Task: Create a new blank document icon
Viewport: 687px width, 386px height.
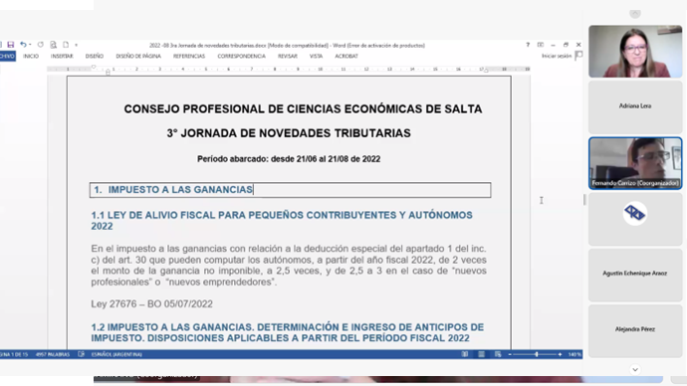Action: pyautogui.click(x=66, y=45)
